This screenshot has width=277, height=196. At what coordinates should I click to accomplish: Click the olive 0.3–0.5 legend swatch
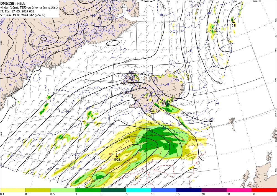pyautogui.click(x=38, y=190)
